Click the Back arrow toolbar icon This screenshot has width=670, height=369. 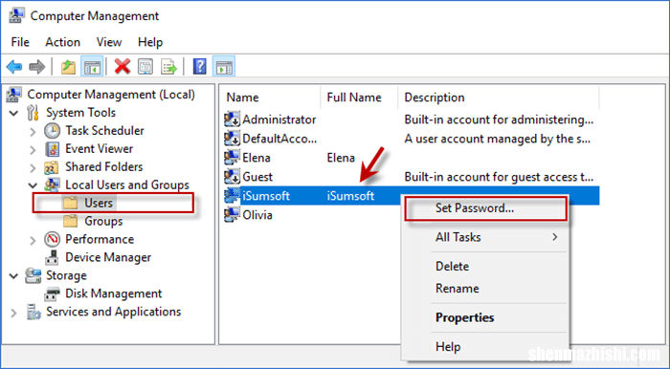[14, 67]
